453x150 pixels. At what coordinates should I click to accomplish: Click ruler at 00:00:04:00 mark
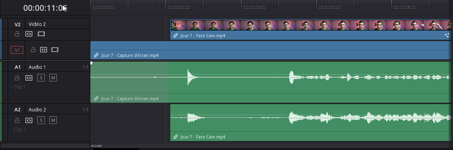[254, 7]
